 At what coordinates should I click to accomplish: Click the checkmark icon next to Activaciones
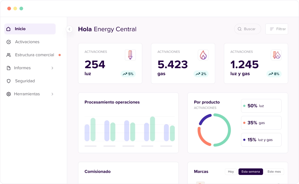[9, 42]
